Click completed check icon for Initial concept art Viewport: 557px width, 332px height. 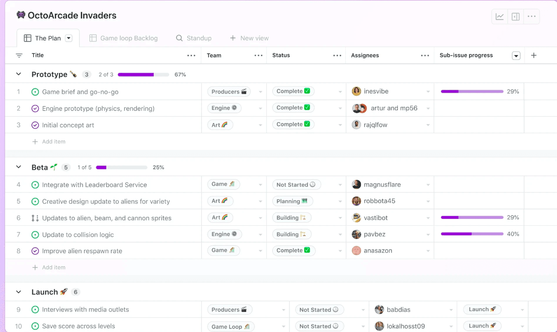tap(35, 125)
